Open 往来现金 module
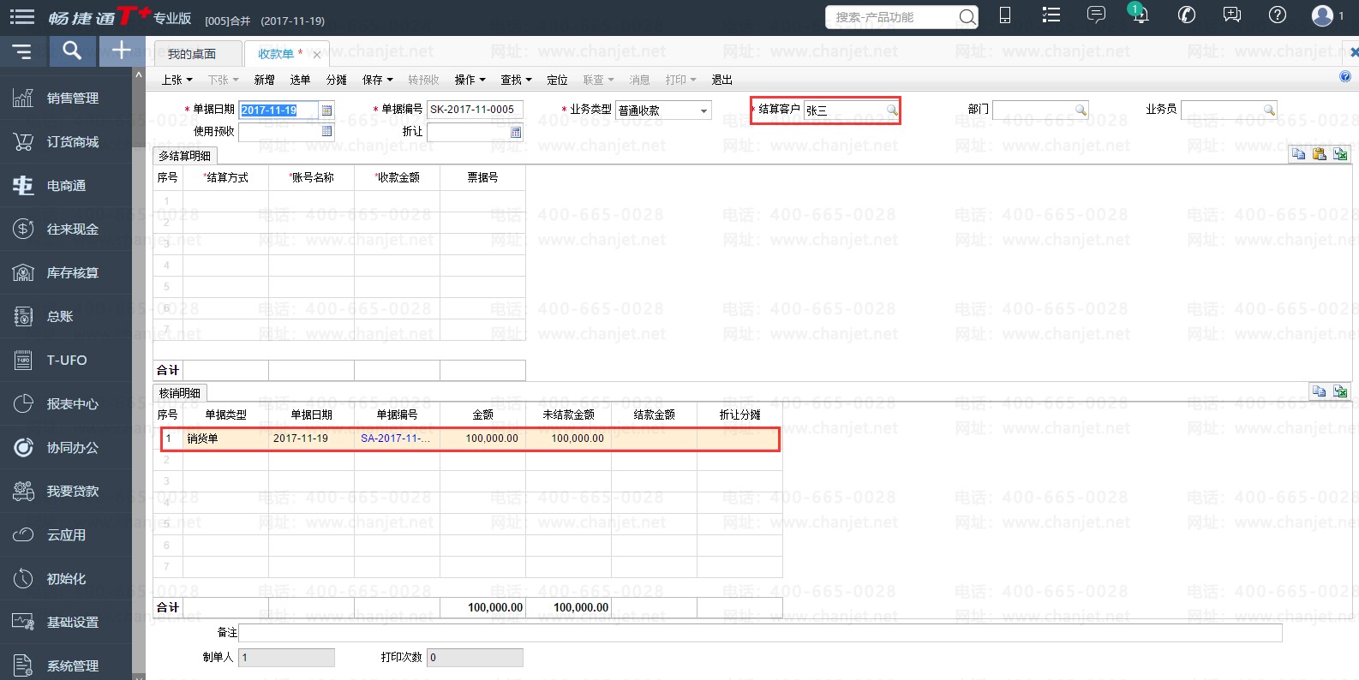The image size is (1359, 680). pyautogui.click(x=66, y=230)
